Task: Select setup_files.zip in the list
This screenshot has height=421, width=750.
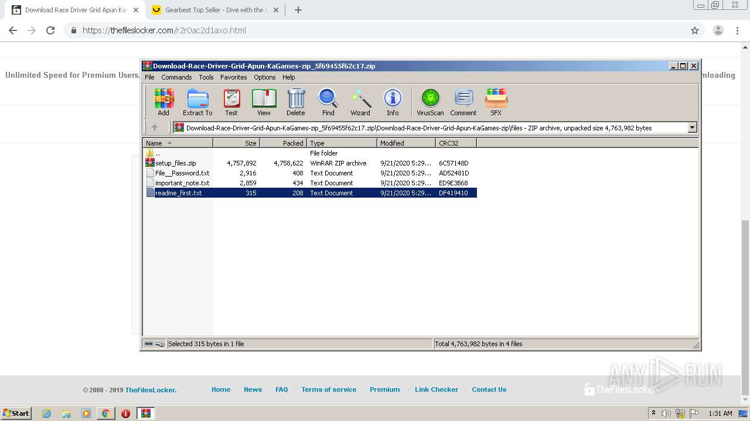Action: [x=311, y=163]
